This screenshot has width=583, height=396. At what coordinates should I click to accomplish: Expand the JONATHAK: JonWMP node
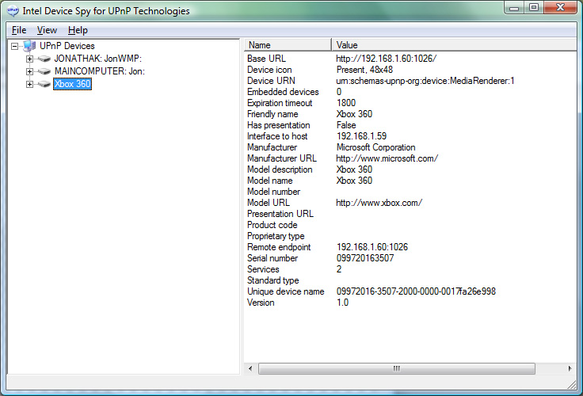tap(29, 59)
